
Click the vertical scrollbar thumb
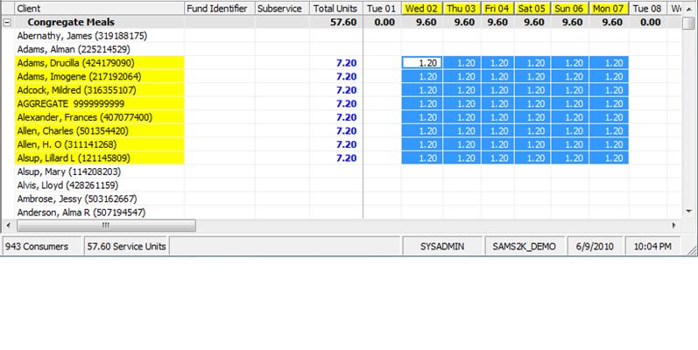(x=688, y=23)
